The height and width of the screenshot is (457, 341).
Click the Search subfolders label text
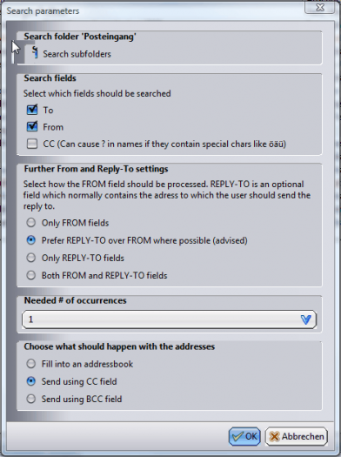77,54
